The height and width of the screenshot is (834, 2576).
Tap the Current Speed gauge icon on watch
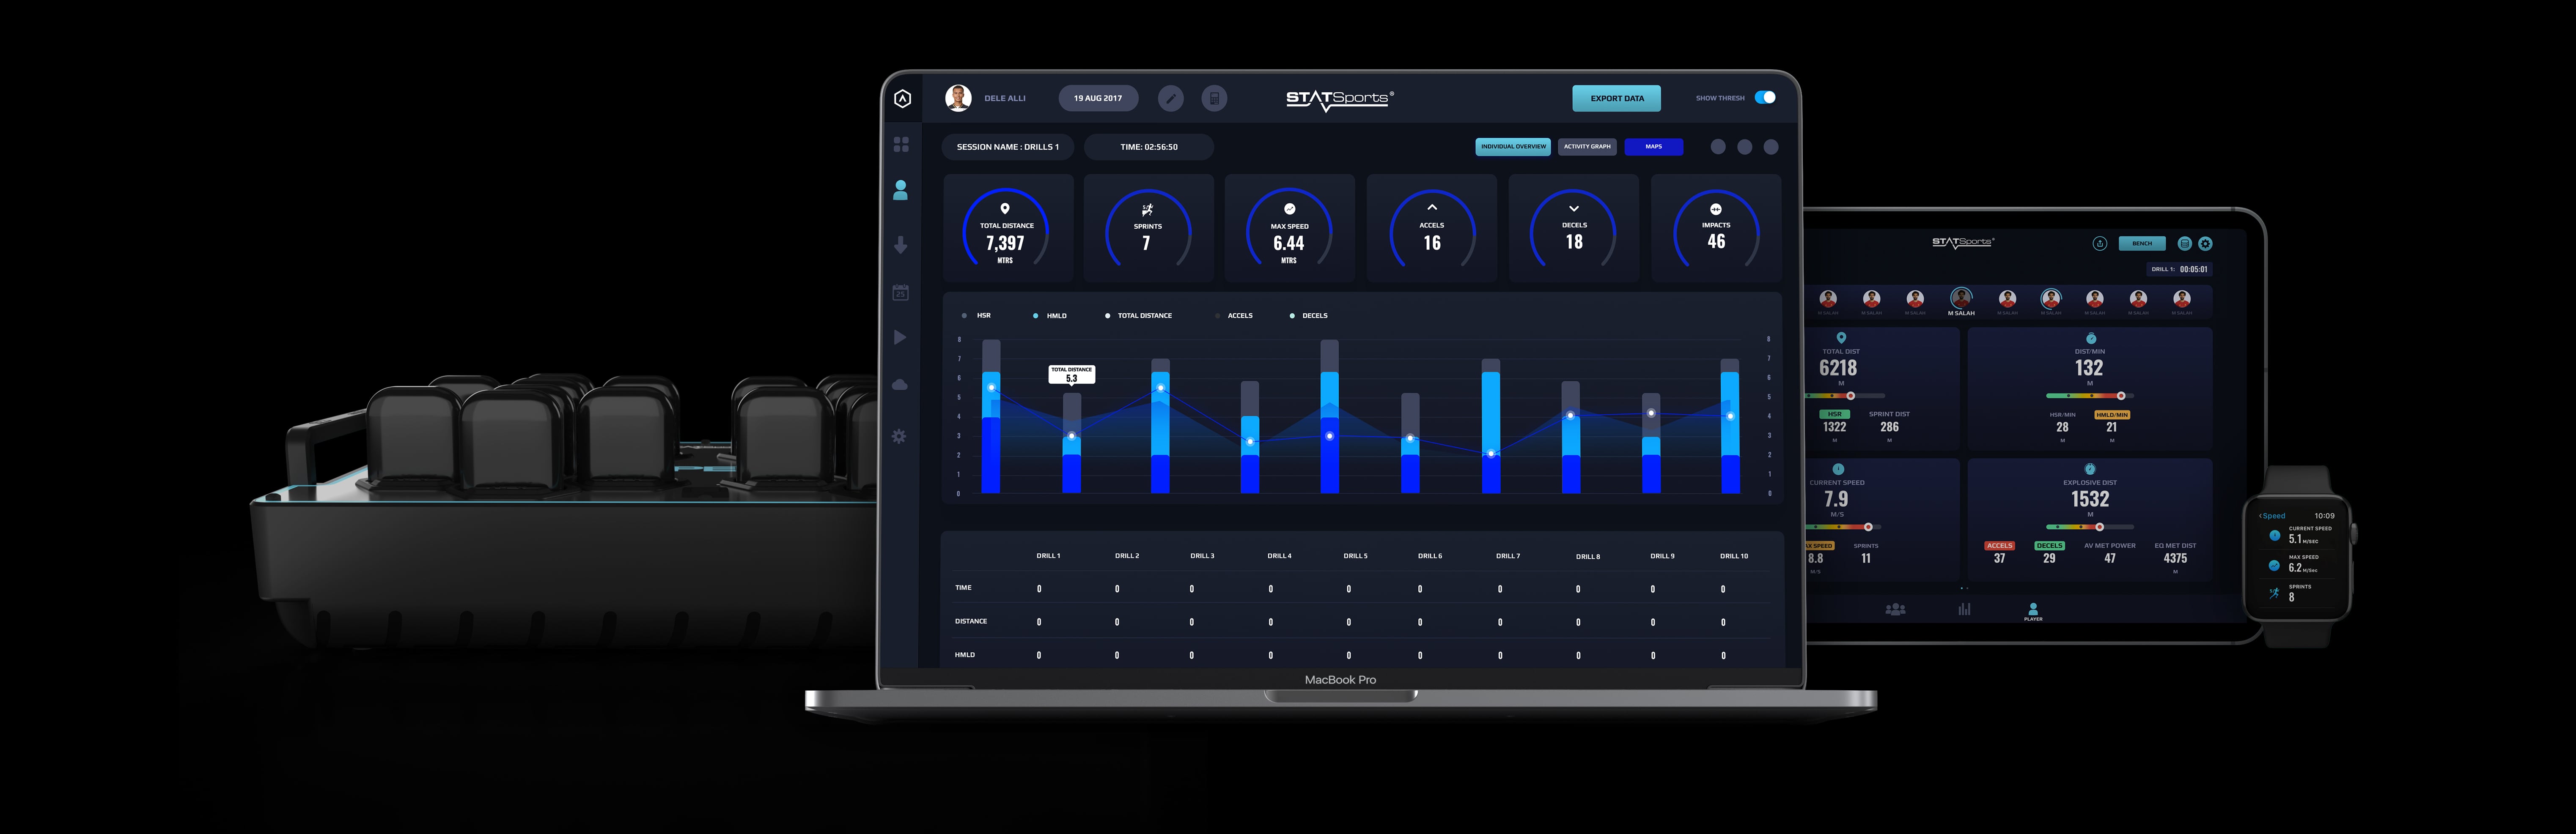pos(2275,536)
